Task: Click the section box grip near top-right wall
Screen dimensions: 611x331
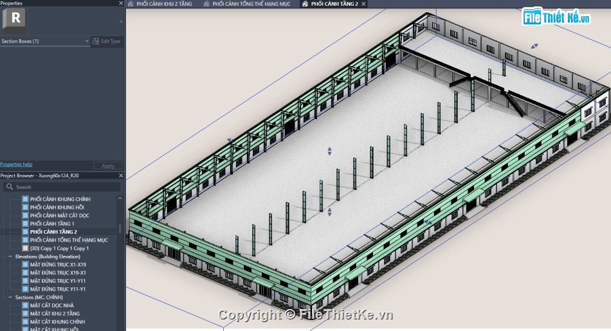Action: click(x=534, y=46)
